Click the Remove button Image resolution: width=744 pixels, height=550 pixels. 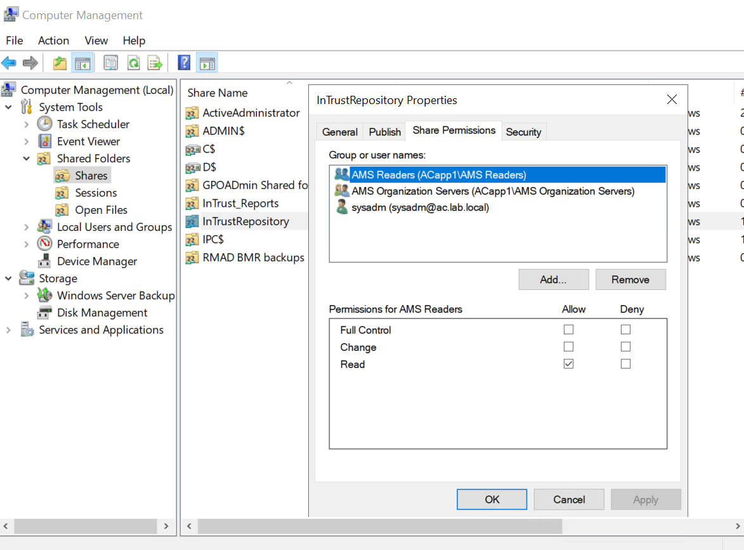(x=630, y=280)
